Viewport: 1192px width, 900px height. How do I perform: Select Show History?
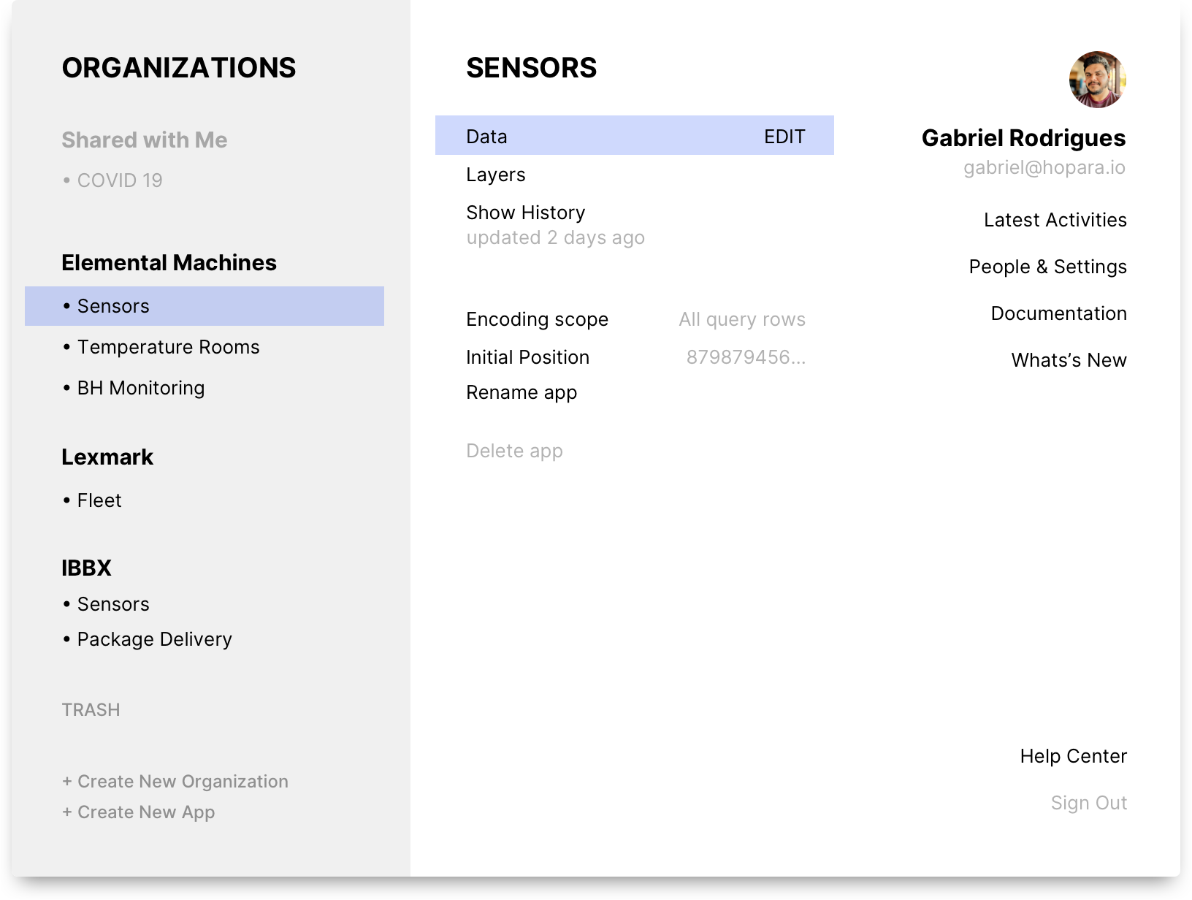coord(526,213)
